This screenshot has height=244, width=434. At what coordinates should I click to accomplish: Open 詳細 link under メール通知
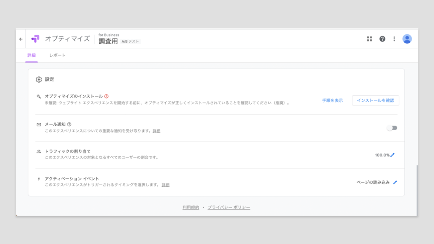click(x=156, y=131)
